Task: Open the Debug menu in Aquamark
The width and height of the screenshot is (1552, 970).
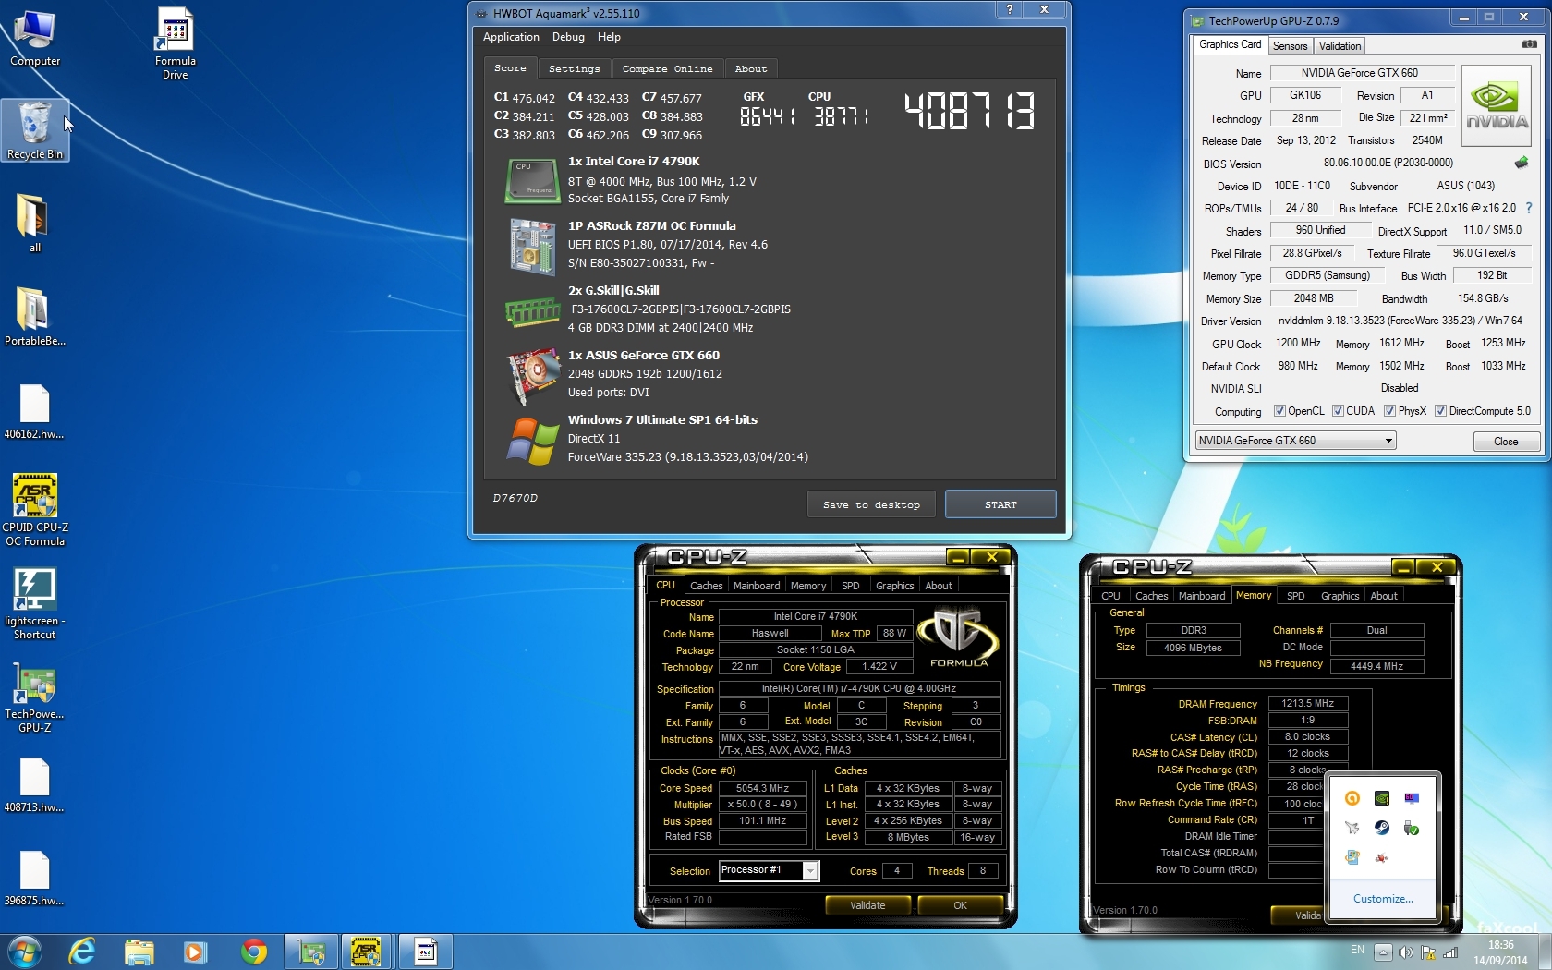Action: point(568,37)
